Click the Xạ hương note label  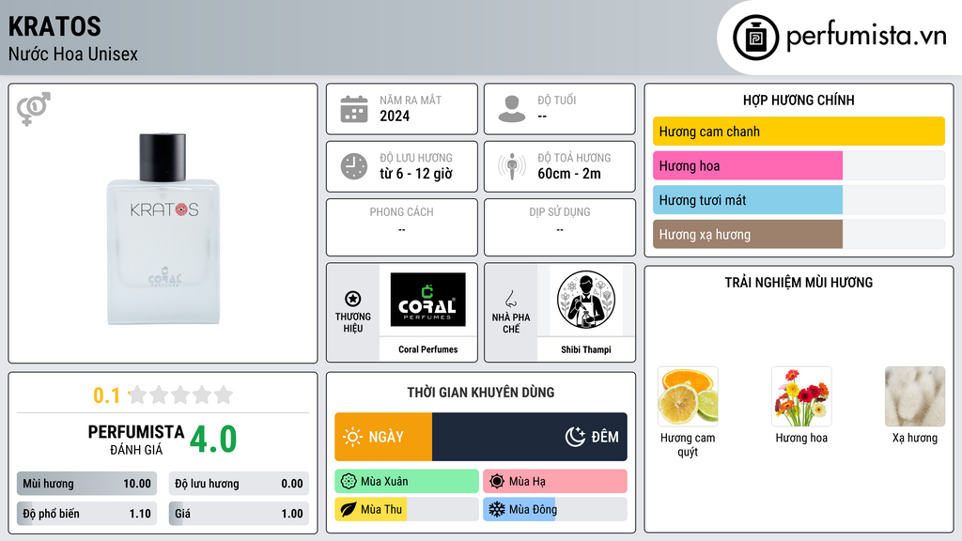pos(915,438)
